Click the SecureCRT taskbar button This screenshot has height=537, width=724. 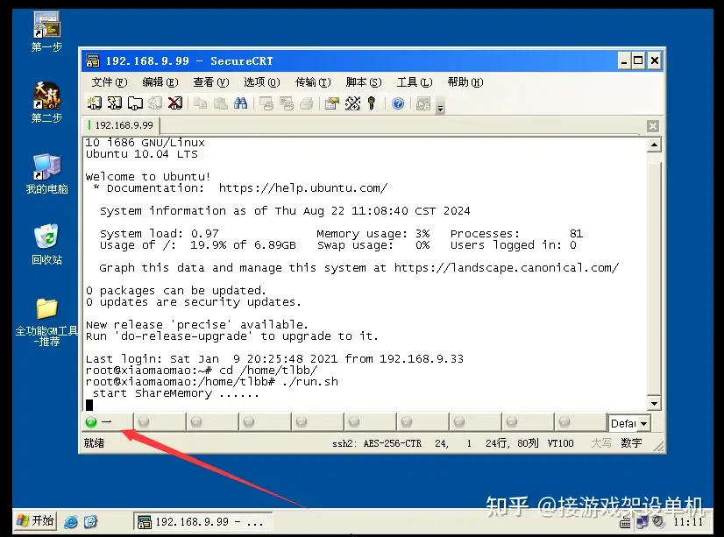202,522
